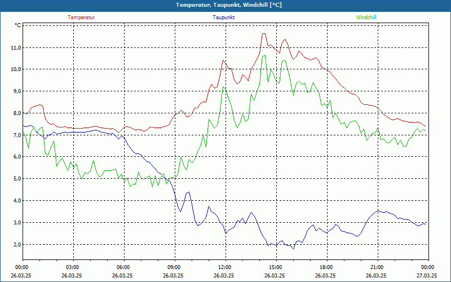The image size is (451, 282).
Task: Click the chart title 'Temperatur, Taupunkt, Windchill [°C]'
Action: [x=229, y=5]
